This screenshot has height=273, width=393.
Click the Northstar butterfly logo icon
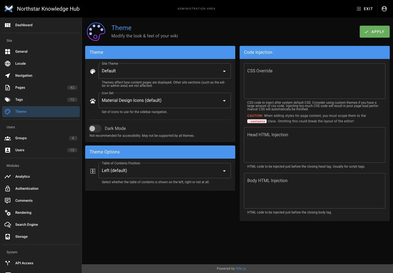tap(9, 9)
